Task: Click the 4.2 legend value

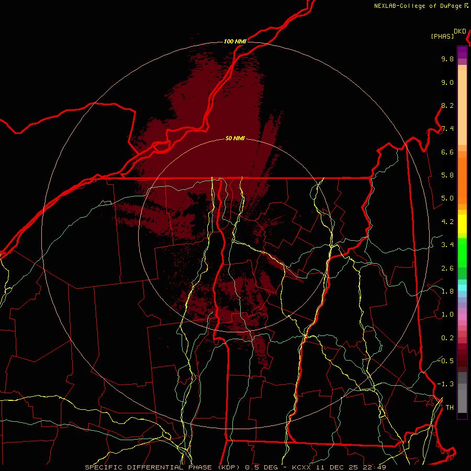Action: [447, 222]
